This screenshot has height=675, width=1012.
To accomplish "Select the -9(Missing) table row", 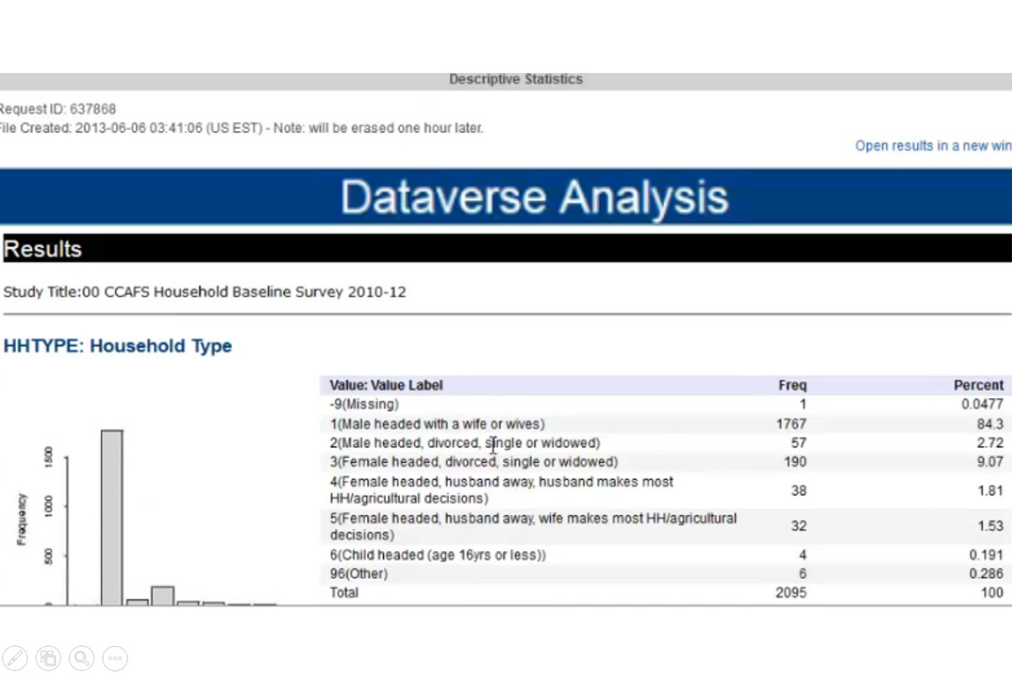I will click(x=364, y=404).
